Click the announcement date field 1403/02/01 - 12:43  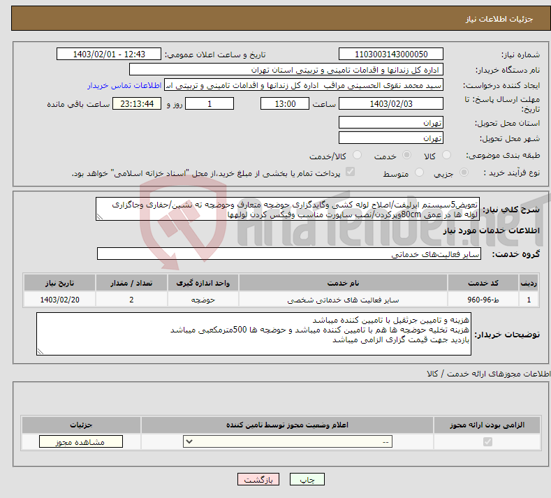(108, 54)
